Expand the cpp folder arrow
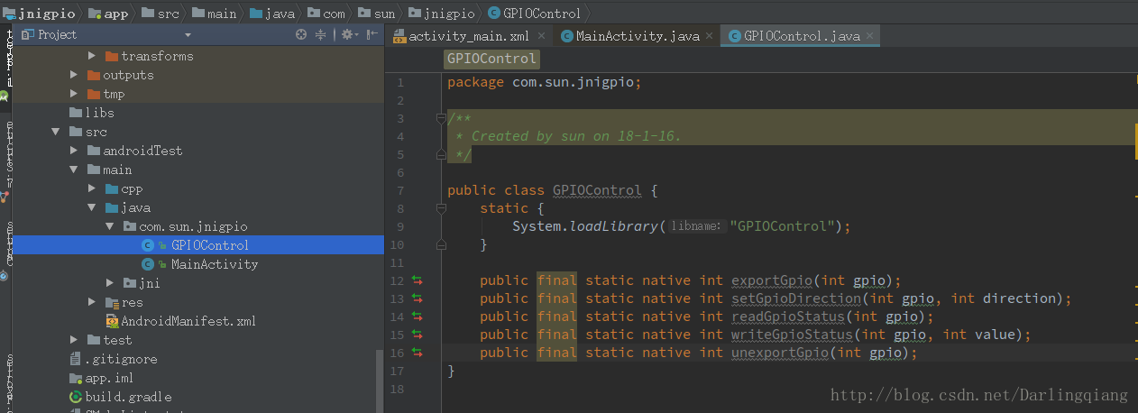1138x413 pixels. 92,188
